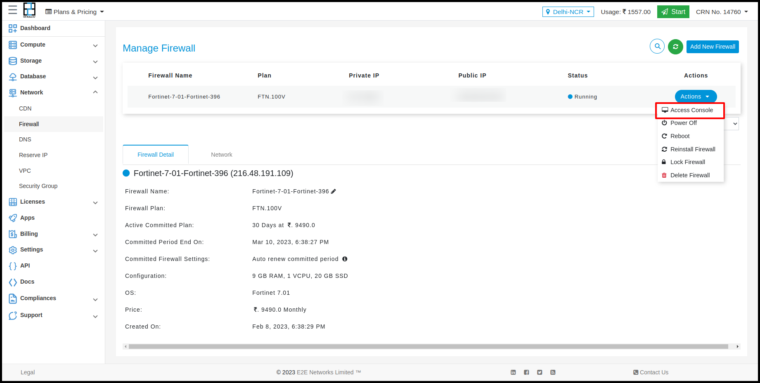Expand the Licenses section chevron
760x383 pixels.
tap(95, 203)
